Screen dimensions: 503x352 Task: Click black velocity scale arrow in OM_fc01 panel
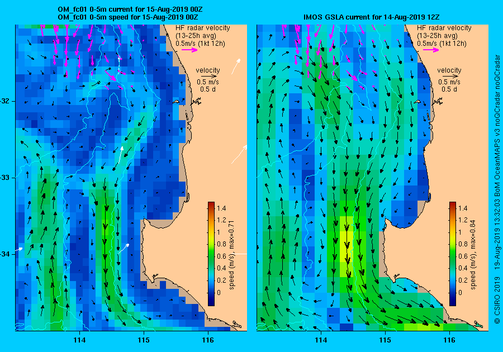pos(209,77)
